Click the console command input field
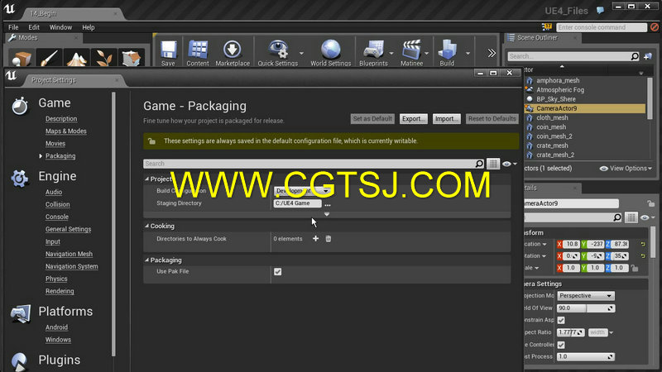 602,27
